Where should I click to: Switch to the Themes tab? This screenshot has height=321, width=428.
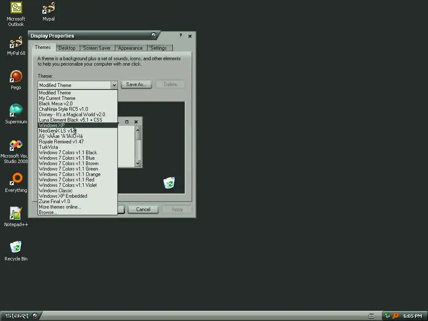(43, 47)
